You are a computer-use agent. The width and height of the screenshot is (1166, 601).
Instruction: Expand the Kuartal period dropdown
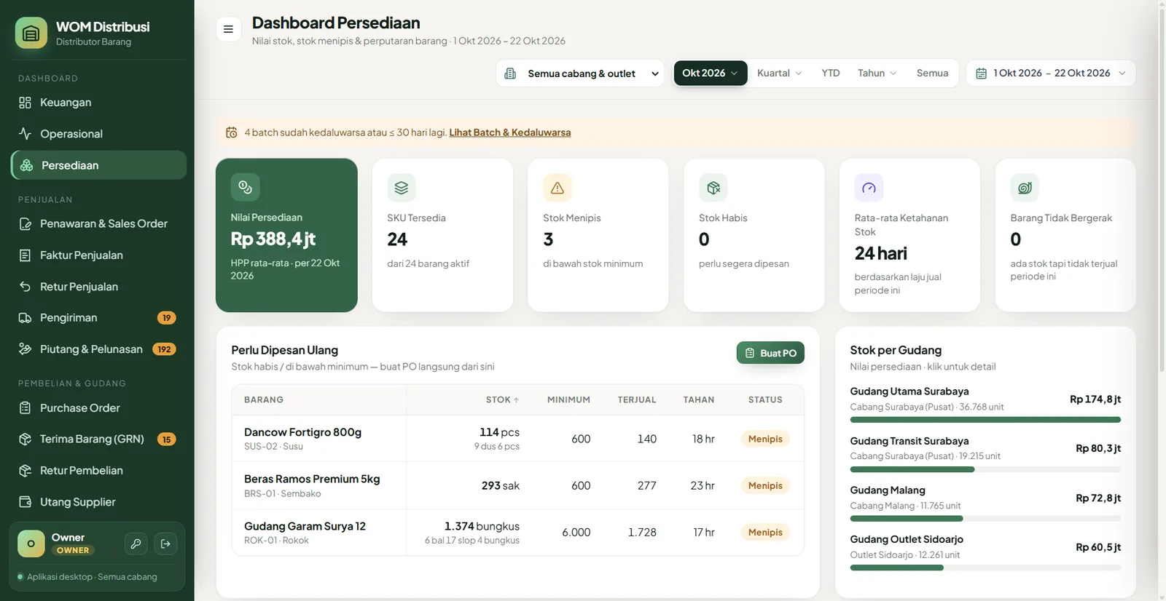pos(779,73)
